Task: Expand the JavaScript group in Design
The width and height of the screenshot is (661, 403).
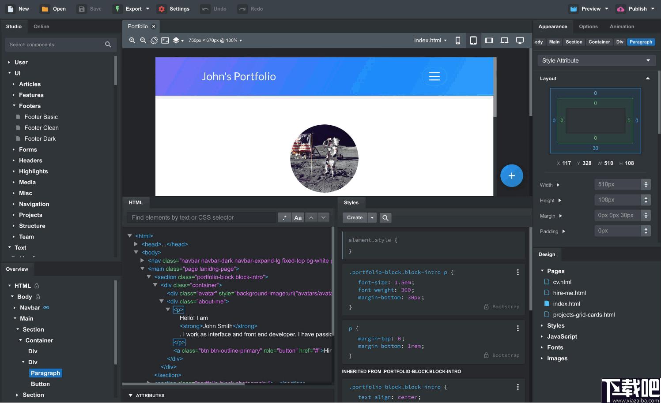Action: coord(542,336)
